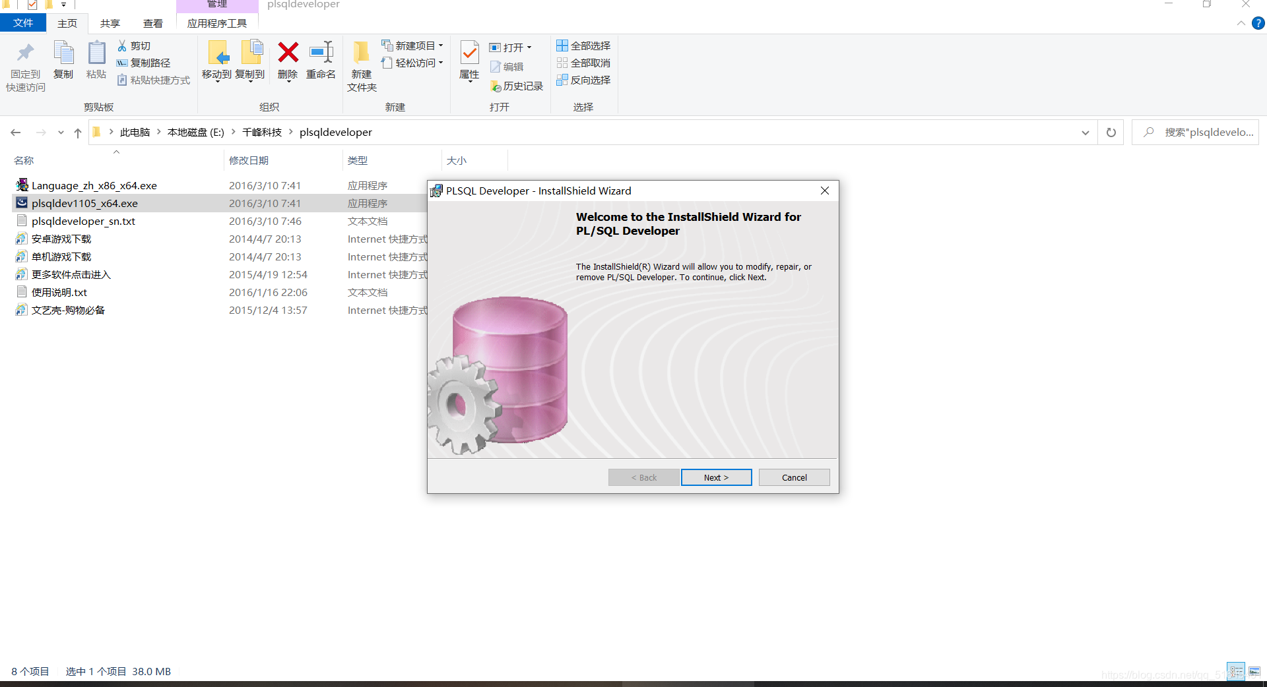Image resolution: width=1267 pixels, height=687 pixels.
Task: Click Select None (全部取消)
Action: tap(583, 63)
